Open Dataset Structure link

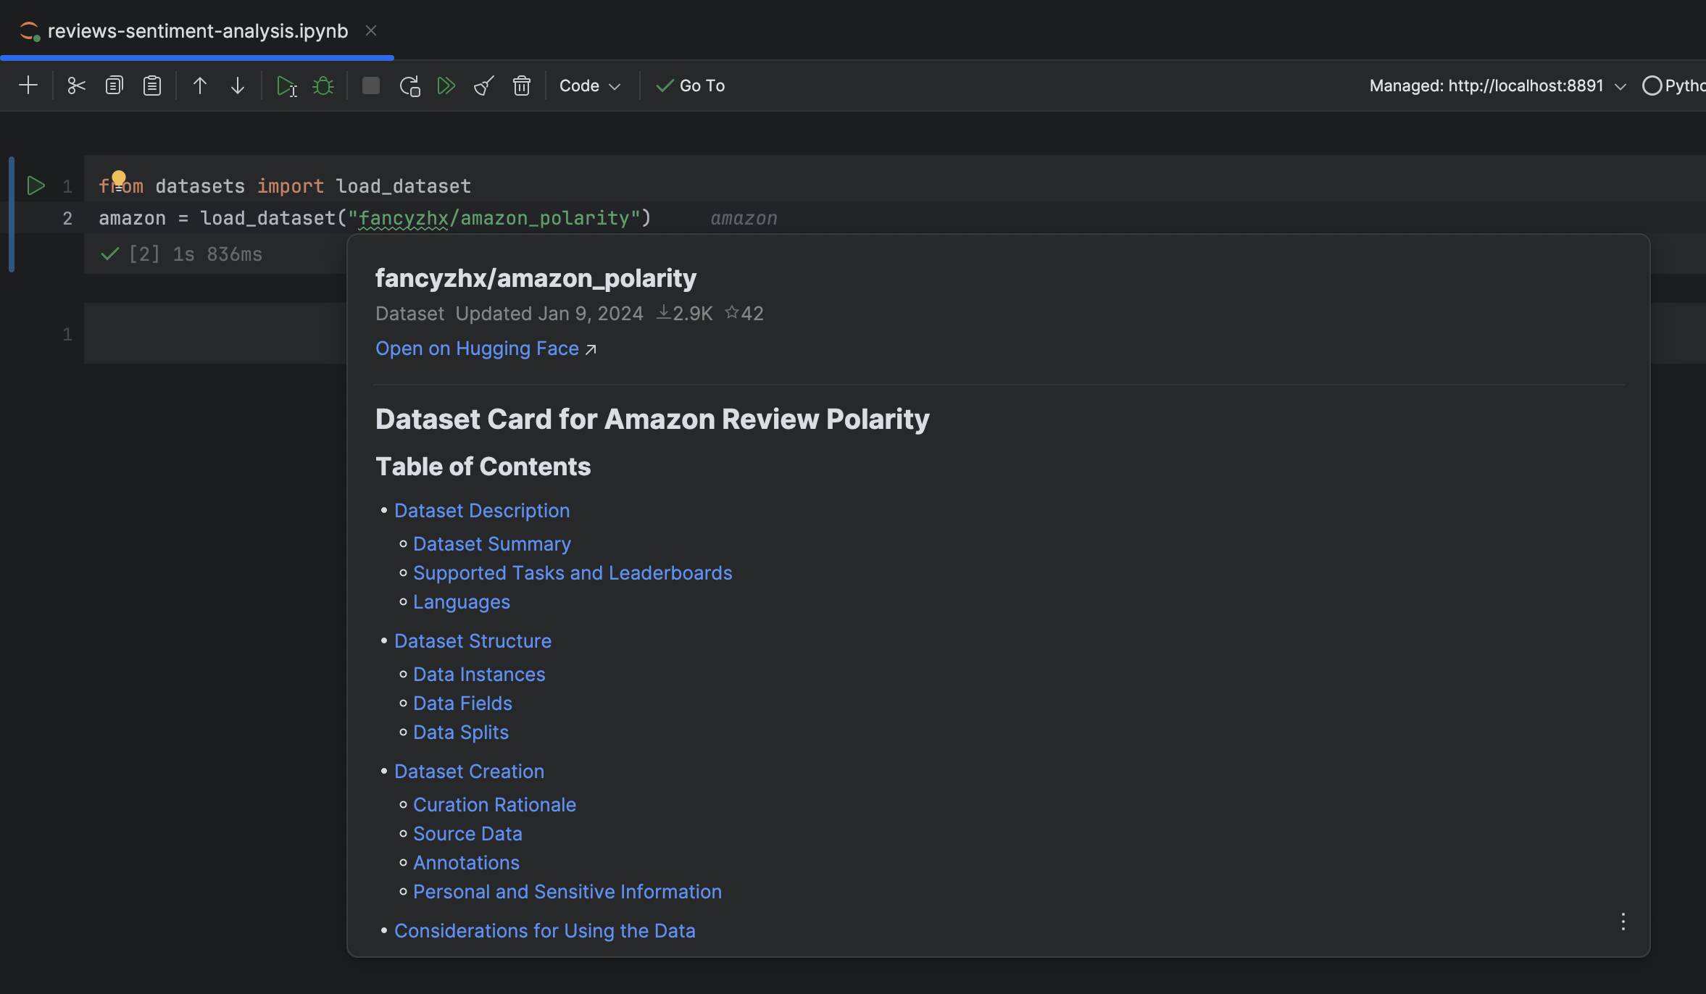coord(473,641)
